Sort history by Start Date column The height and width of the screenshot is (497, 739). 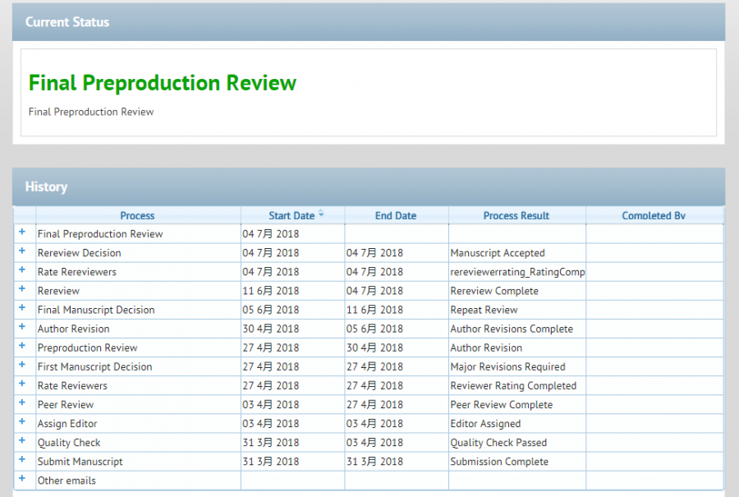pyautogui.click(x=291, y=215)
